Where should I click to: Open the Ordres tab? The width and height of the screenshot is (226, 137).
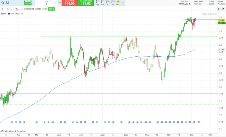[220, 1]
